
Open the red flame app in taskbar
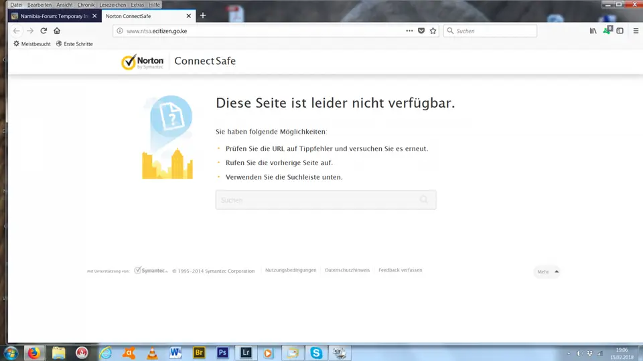(82, 353)
